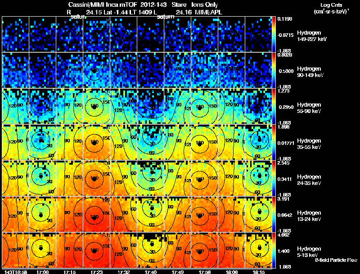Click the color bar beside the 55-90 keV row

pos(274,106)
